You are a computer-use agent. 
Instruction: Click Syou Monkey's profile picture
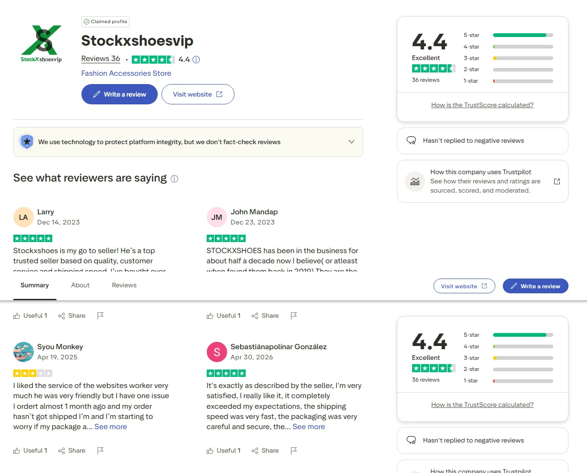(23, 352)
